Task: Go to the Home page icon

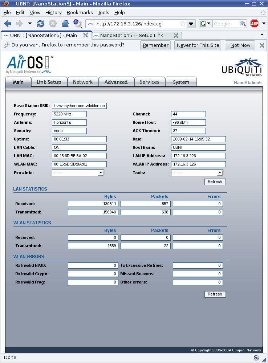Action: (x=65, y=24)
